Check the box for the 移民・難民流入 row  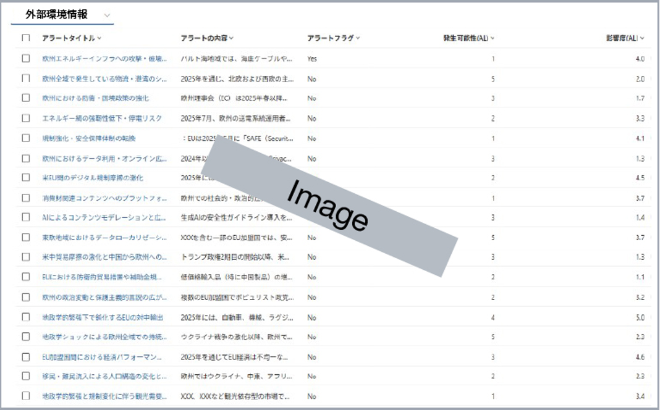pos(26,376)
